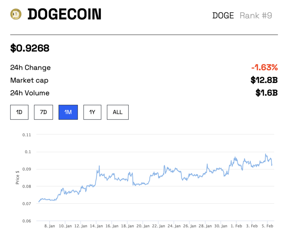Click the 1. Feb axis marker
This screenshot has height=233, width=282.
(x=236, y=226)
